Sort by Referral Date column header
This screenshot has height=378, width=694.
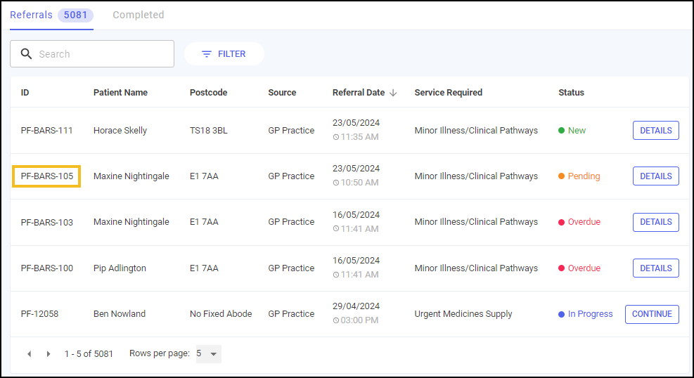tap(359, 93)
